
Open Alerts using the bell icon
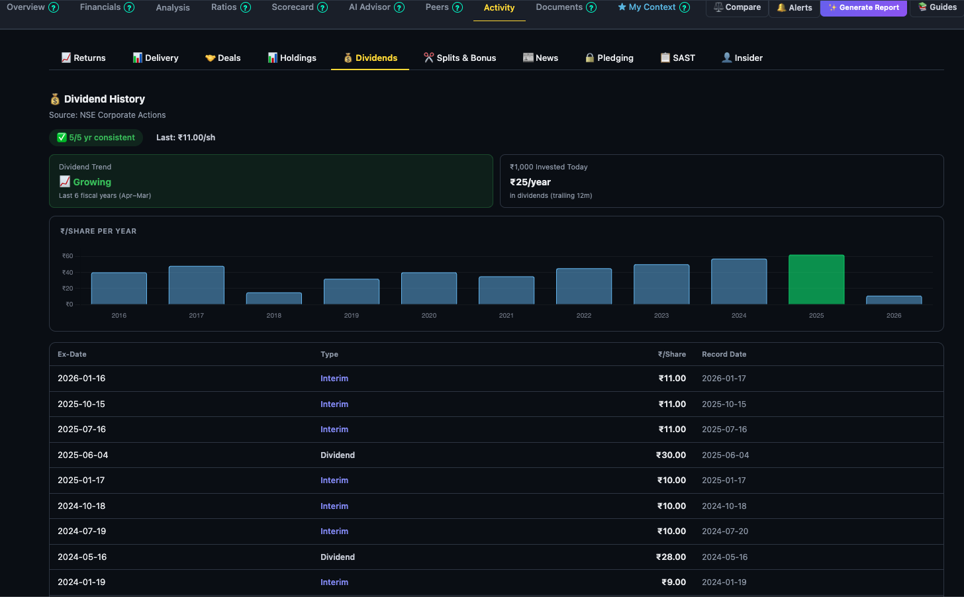point(783,8)
